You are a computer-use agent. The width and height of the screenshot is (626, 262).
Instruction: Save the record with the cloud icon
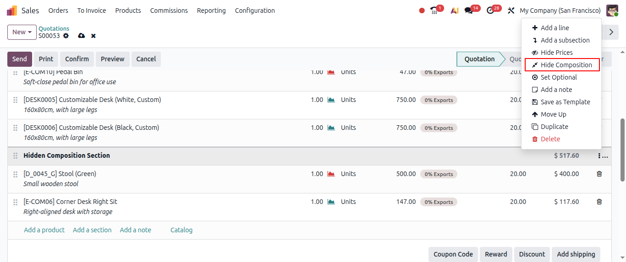pyautogui.click(x=82, y=36)
